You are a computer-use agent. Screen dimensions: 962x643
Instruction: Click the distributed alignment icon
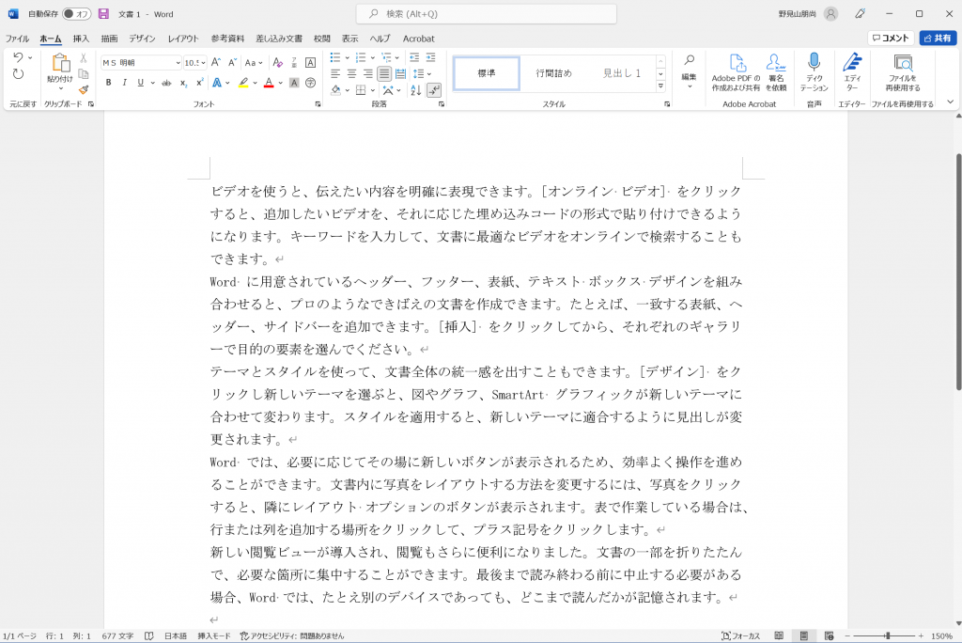400,73
